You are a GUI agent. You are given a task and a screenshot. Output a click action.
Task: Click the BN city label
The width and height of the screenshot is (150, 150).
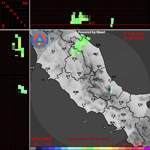(x=123, y=115)
